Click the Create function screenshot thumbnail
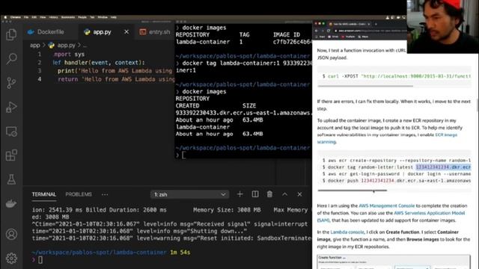479x269 pixels. 394,262
